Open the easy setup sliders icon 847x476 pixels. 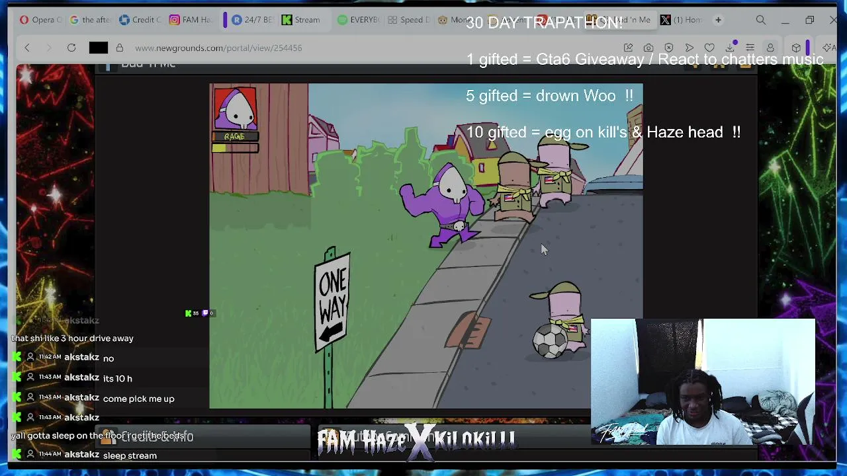pyautogui.click(x=750, y=48)
